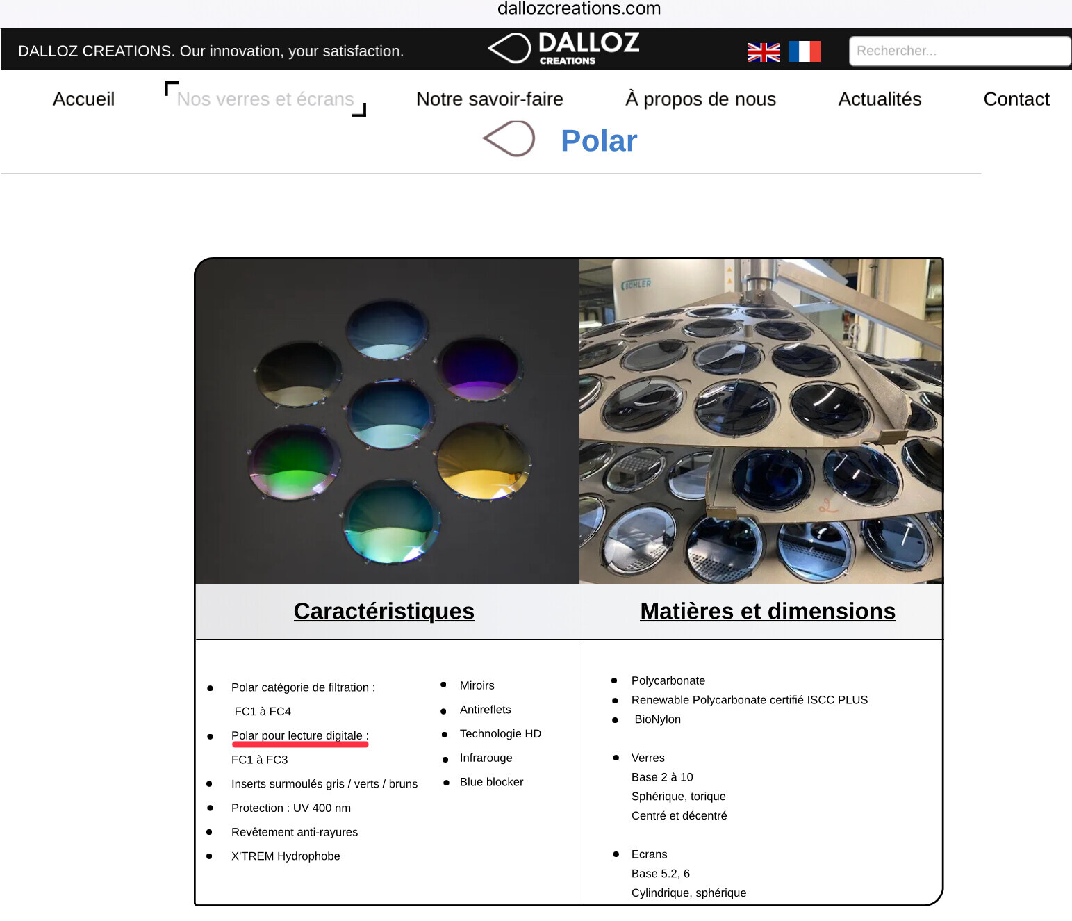Focus the Rechercher search field
1072x921 pixels.
[x=959, y=51]
